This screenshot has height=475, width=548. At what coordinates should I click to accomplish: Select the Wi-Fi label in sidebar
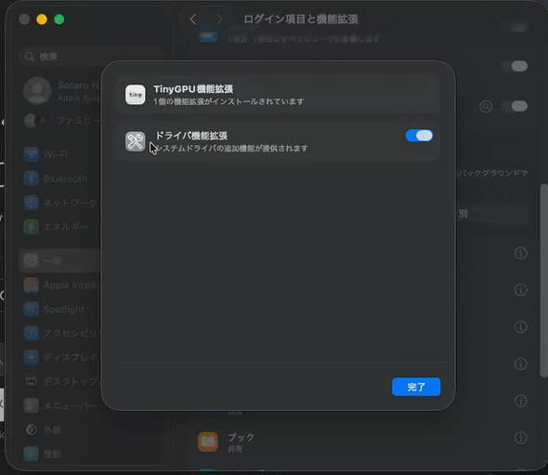click(55, 154)
